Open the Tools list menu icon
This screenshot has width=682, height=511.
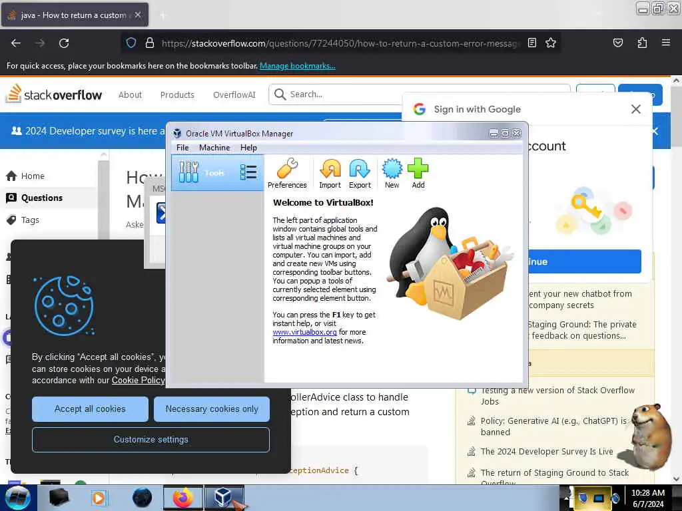coord(248,172)
